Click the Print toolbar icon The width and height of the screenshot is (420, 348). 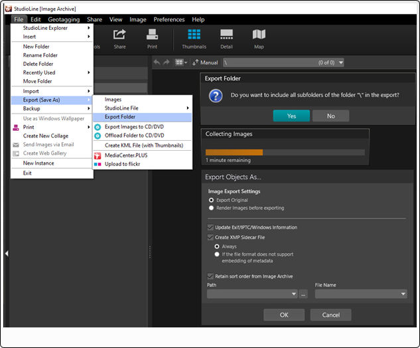(x=152, y=39)
